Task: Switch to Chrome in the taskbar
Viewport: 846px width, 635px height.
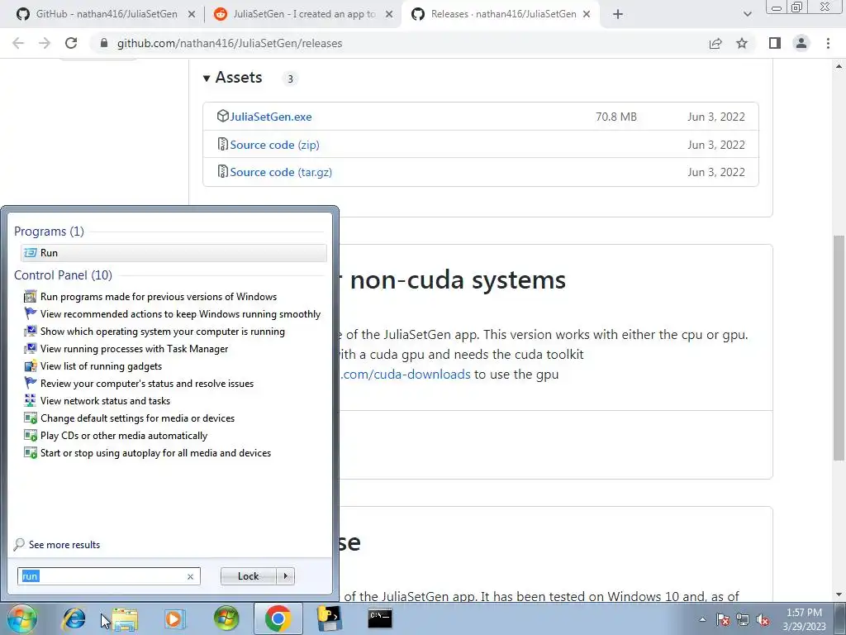Action: [x=278, y=618]
